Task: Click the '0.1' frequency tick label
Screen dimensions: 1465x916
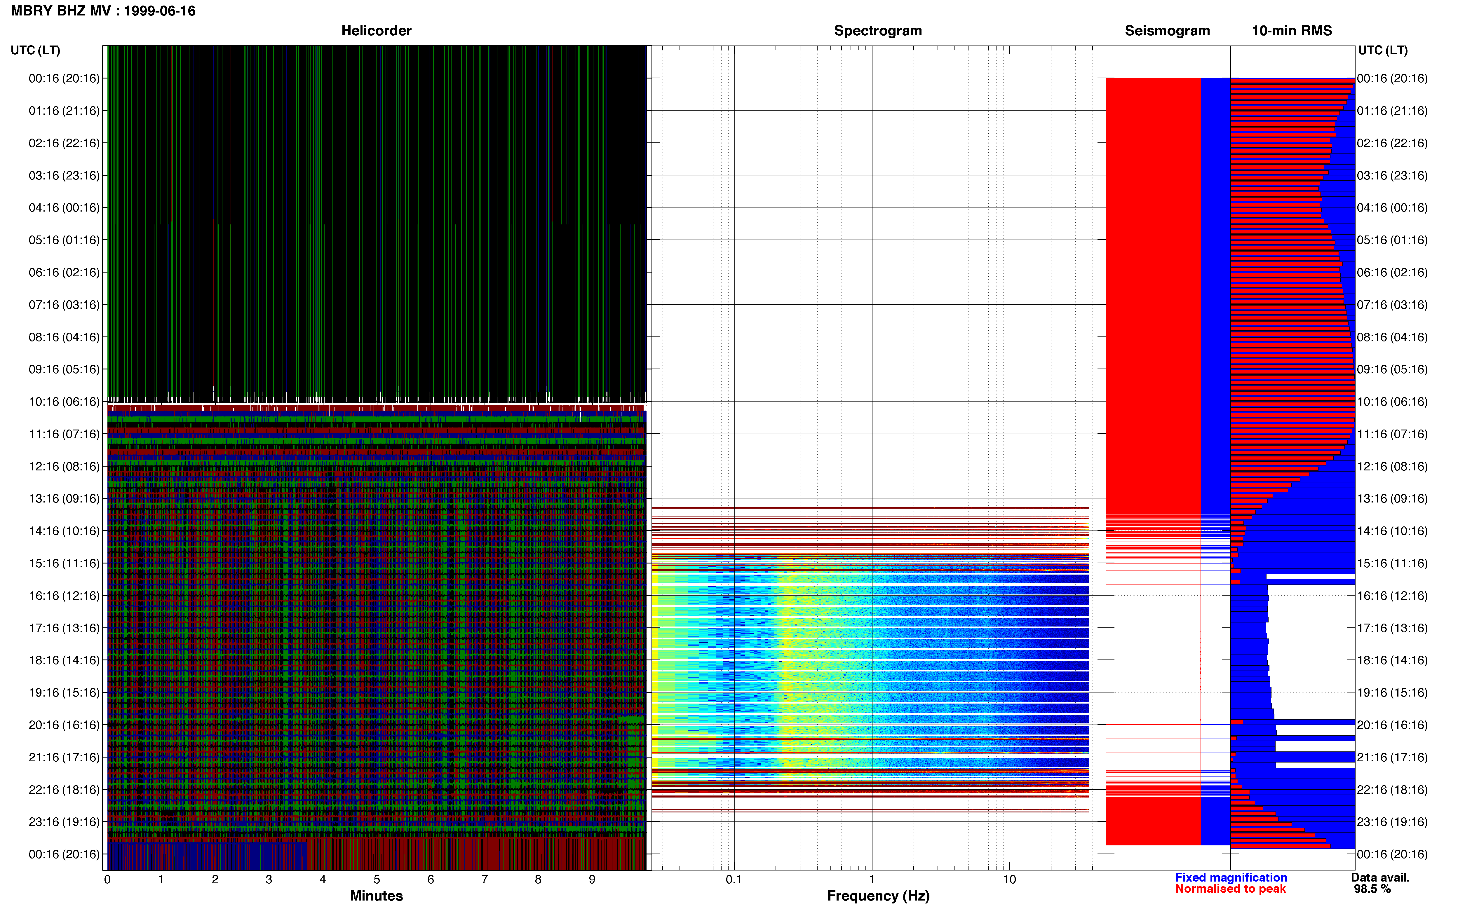Action: click(734, 879)
